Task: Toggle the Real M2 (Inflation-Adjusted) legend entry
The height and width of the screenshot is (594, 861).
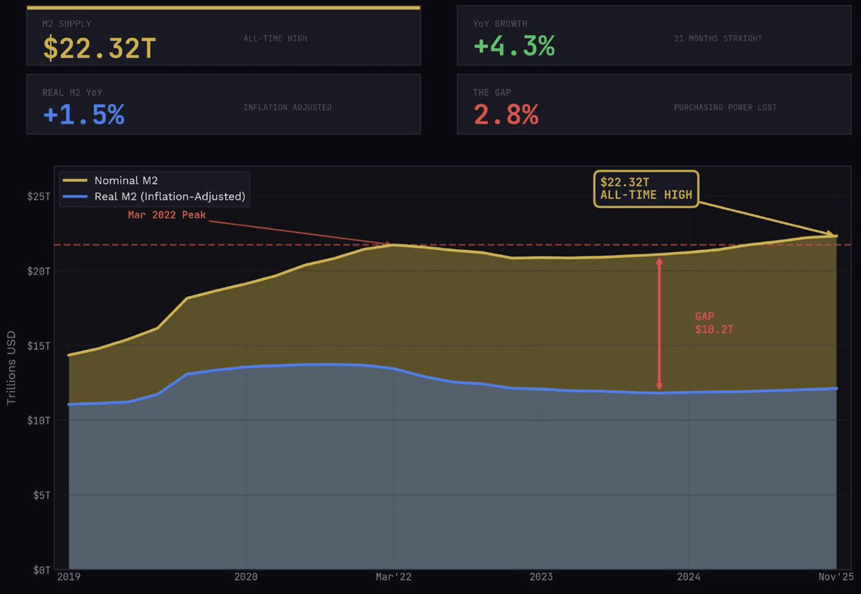Action: coord(169,196)
